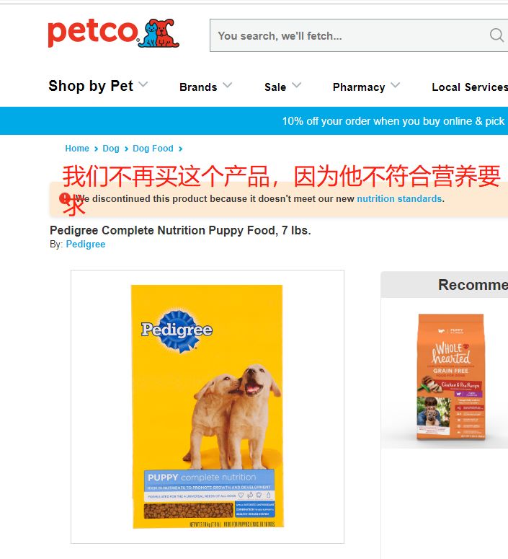Expand the Sale dropdown arrow
Screen dimensions: 508x559
click(296, 85)
